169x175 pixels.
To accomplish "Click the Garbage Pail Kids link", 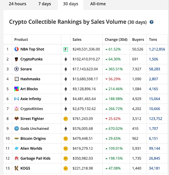I will tap(35, 158).
